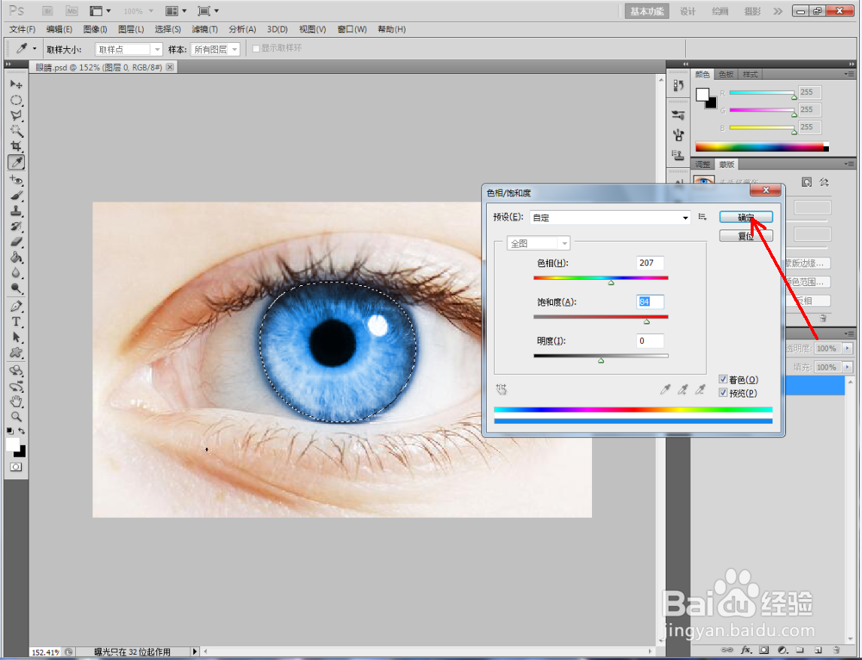This screenshot has width=862, height=660.
Task: Select the Eyedropper tool in toolbox
Action: (x=17, y=163)
